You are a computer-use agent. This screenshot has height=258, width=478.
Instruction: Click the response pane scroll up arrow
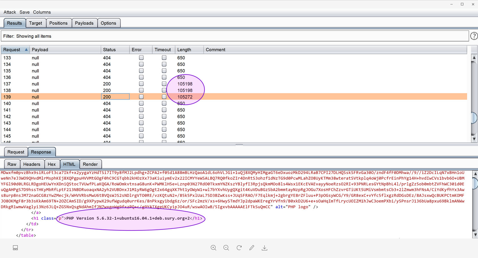[475, 174]
